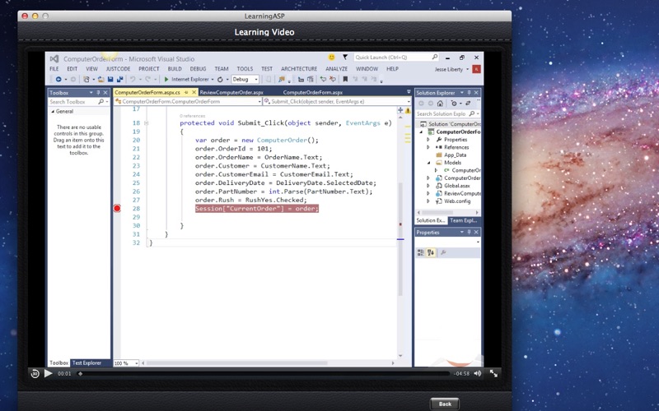Toggle auto-hide pin on Properties panel
659x411 pixels.
click(x=469, y=233)
